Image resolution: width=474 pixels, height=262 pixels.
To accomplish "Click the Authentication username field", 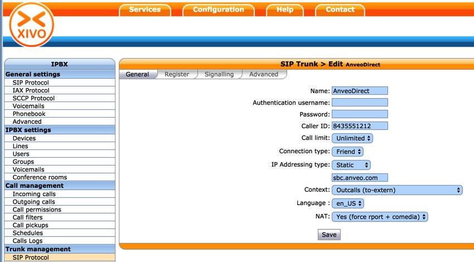I will coord(360,103).
